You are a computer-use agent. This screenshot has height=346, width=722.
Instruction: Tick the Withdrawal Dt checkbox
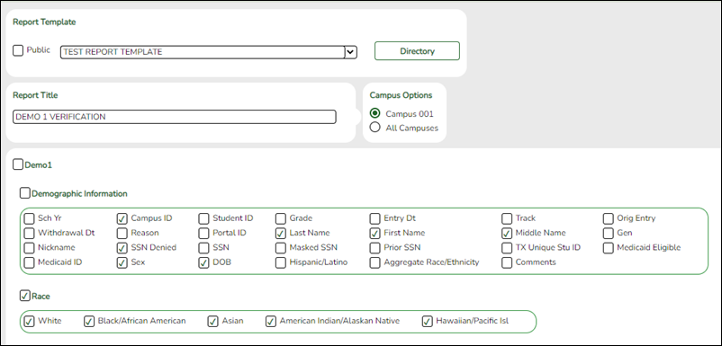[x=29, y=233]
